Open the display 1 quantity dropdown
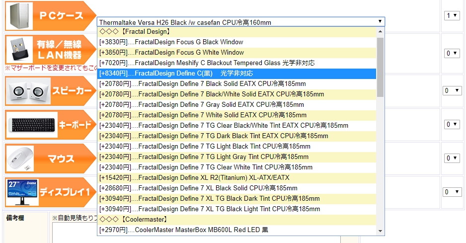Screen dimensions: 466x243 (x=452, y=192)
